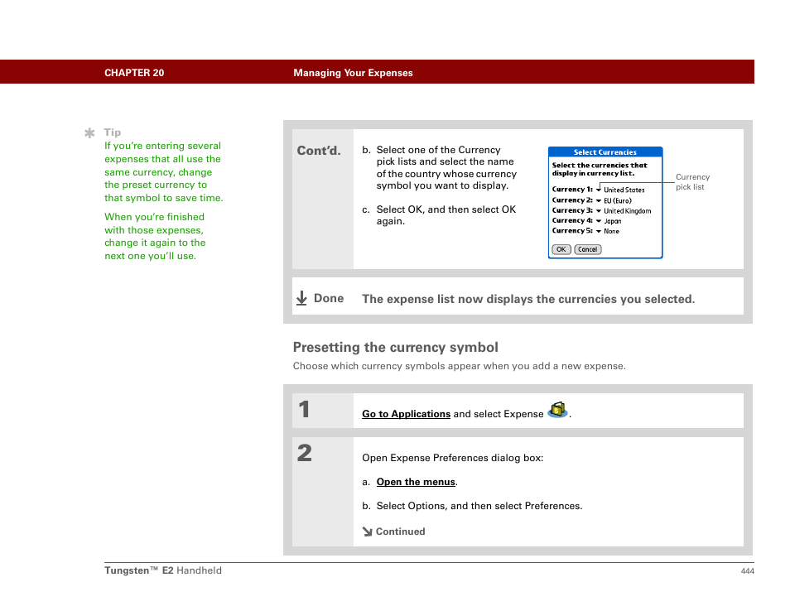Click 'The expense list now displays' sentence
Image resolution: width=790 pixels, height=611 pixels.
point(528,299)
